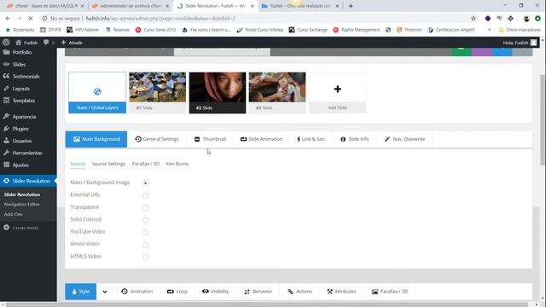Open the Thumbnail tab
Image resolution: width=546 pixels, height=307 pixels.
pos(210,139)
